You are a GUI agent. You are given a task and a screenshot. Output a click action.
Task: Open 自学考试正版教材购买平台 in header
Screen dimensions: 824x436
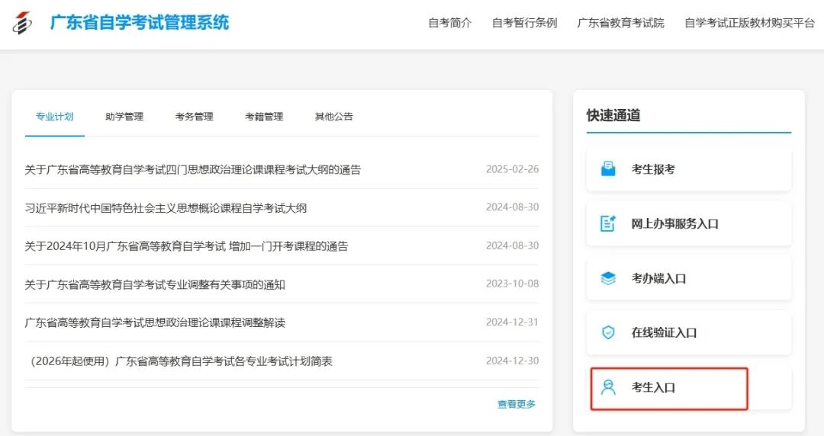(749, 23)
